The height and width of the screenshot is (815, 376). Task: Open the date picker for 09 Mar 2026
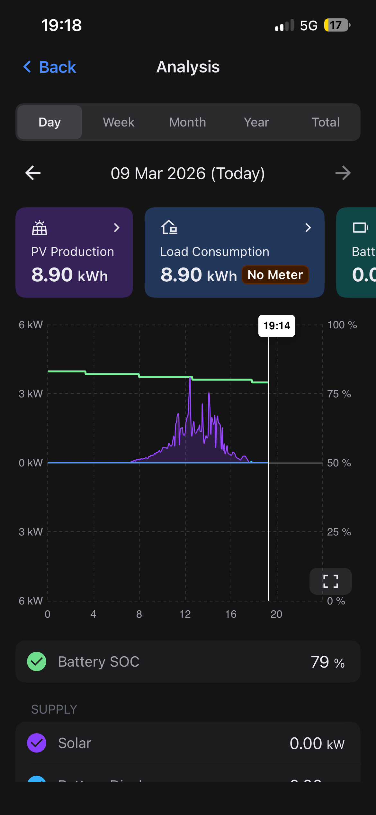(x=188, y=173)
